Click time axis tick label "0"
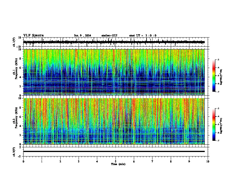This screenshot has height=181, width=234. coord(23,161)
